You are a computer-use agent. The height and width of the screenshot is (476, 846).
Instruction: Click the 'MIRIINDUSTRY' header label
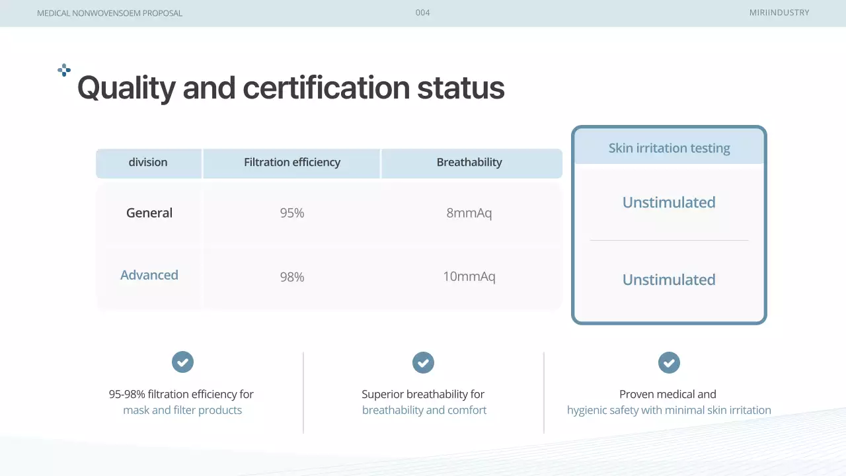(x=779, y=13)
